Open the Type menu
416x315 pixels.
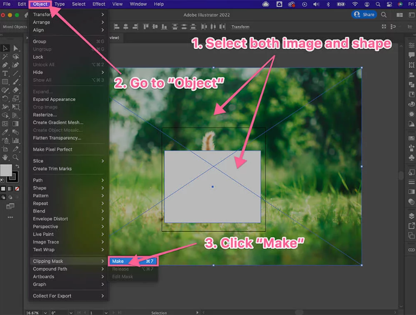point(60,4)
